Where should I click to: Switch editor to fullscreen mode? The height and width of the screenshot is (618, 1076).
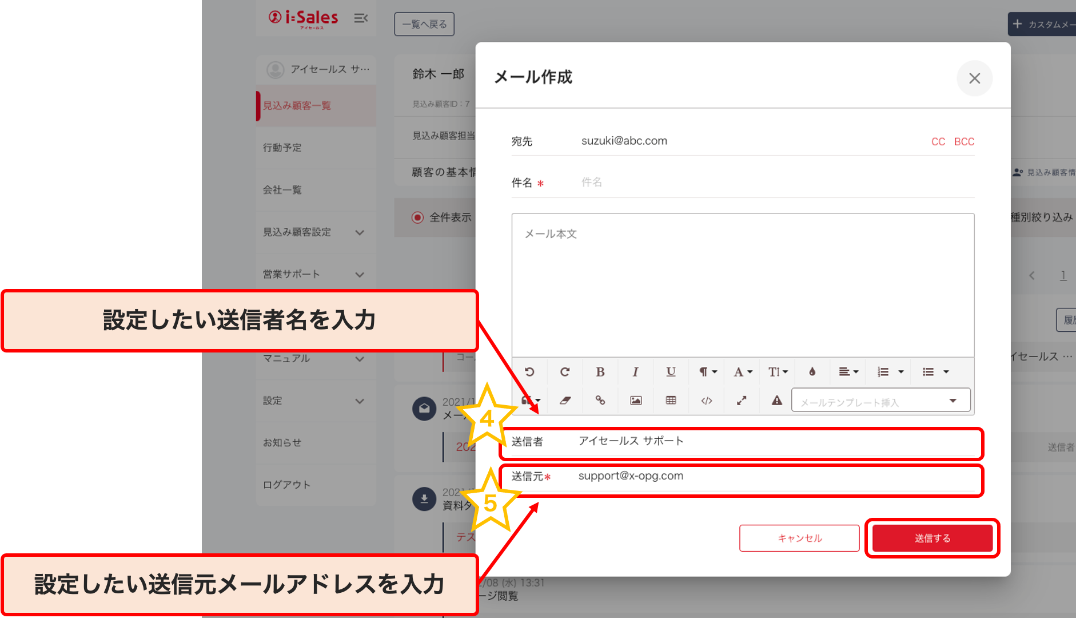pyautogui.click(x=742, y=401)
